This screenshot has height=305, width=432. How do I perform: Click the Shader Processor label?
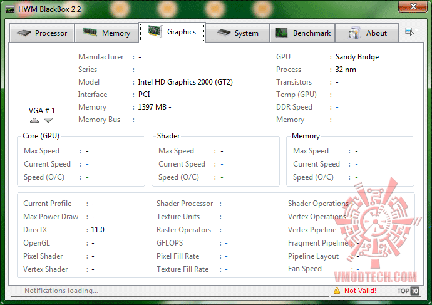pos(185,204)
